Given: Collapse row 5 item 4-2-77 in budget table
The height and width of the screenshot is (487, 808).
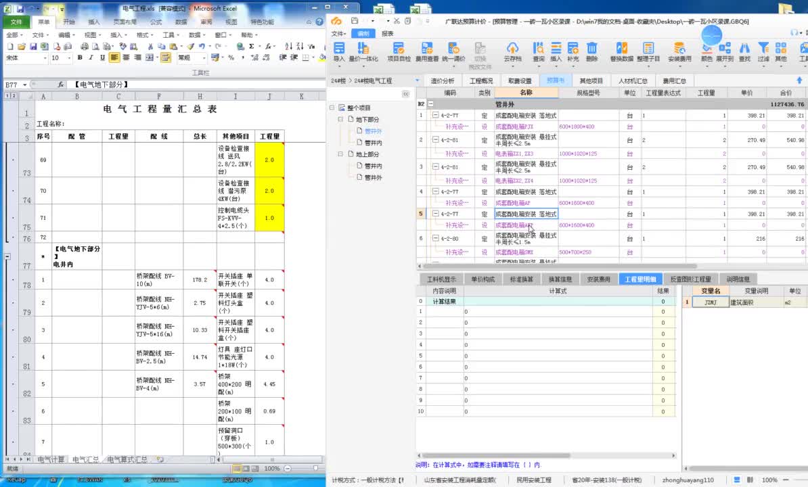Looking at the screenshot, I should 435,214.
